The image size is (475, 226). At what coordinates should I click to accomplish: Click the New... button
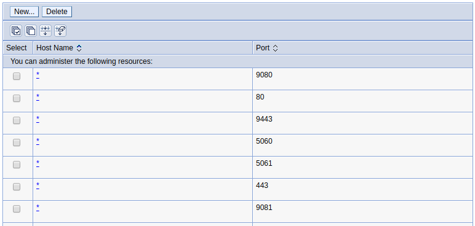(x=24, y=12)
